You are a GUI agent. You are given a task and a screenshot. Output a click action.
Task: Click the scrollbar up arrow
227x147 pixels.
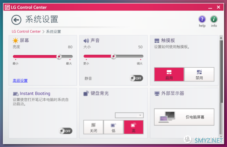click(x=221, y=38)
